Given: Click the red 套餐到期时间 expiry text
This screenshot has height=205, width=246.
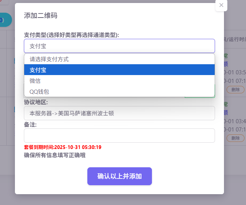Looking at the screenshot, I should click(x=63, y=147).
